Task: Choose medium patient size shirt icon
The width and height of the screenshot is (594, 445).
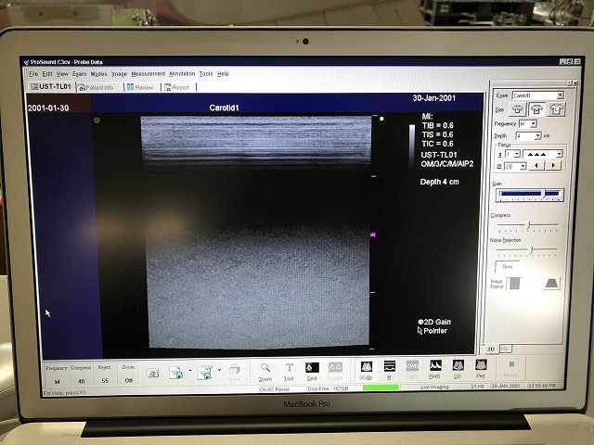Action: [x=536, y=109]
